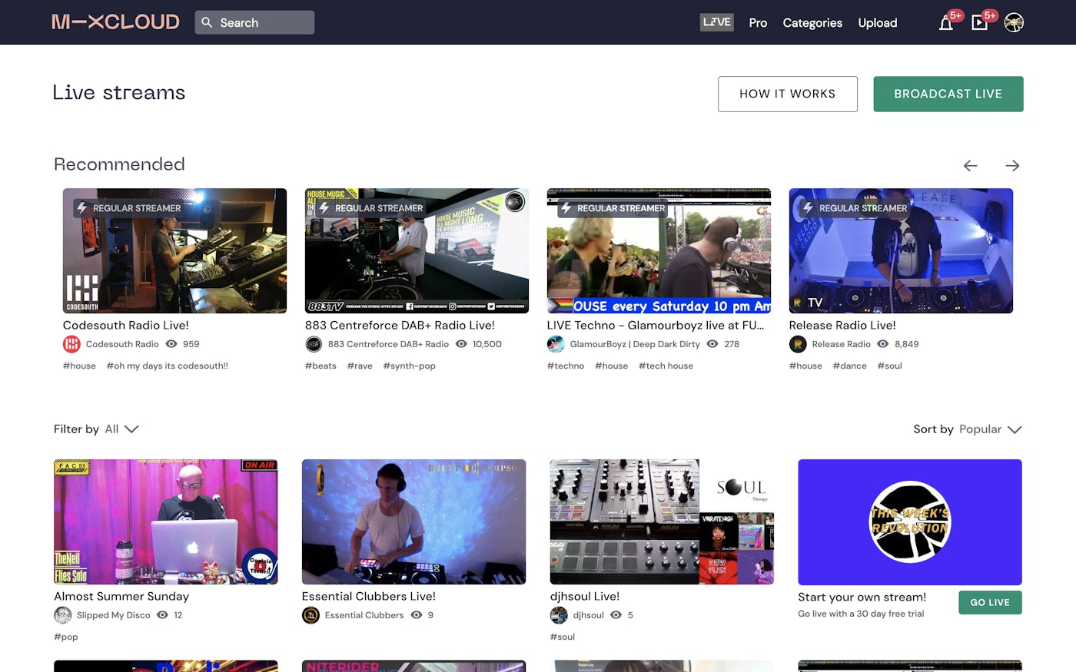Open the notifications bell icon

(946, 23)
